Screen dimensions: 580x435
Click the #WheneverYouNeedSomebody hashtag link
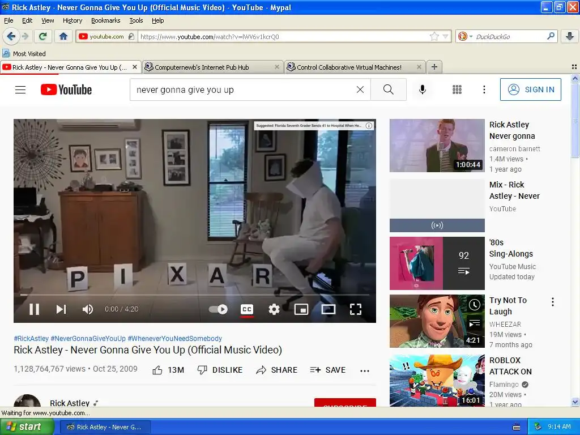tap(174, 339)
